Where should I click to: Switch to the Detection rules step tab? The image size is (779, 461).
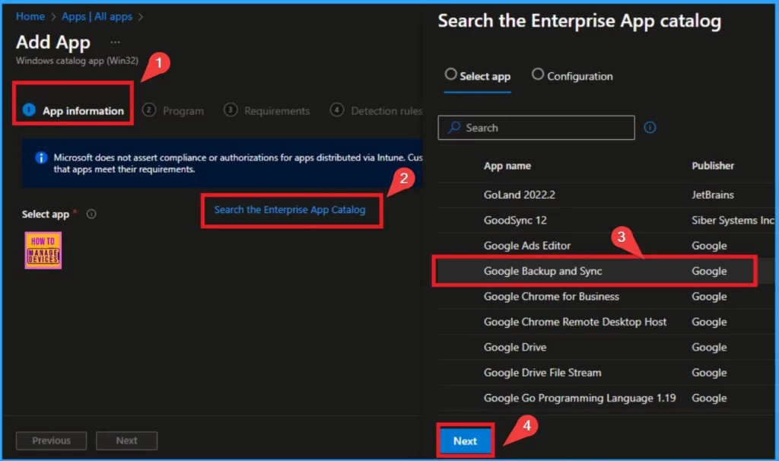coord(376,110)
